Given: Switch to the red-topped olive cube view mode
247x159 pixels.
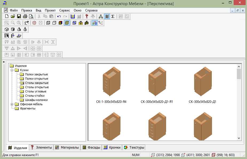Looking at the screenshot, I should click(60, 23).
